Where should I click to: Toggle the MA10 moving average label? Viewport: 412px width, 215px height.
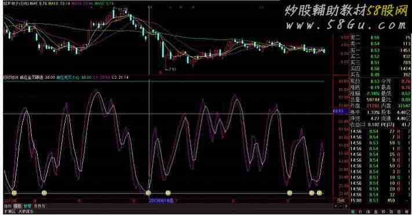[59, 4]
